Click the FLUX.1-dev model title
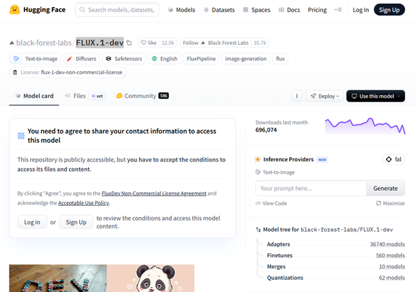The height and width of the screenshot is (292, 419). tap(100, 42)
